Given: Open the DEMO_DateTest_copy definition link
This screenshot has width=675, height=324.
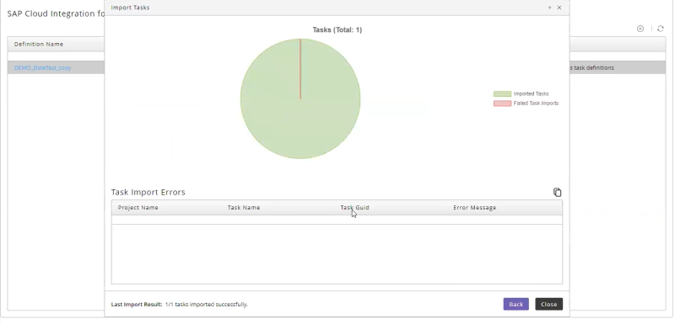Looking at the screenshot, I should coord(43,68).
